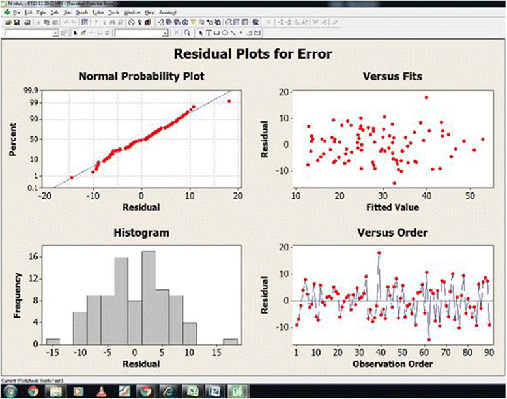The width and height of the screenshot is (507, 399).
Task: Expand the graph editing item dropdown arrow
Action: pos(165,33)
